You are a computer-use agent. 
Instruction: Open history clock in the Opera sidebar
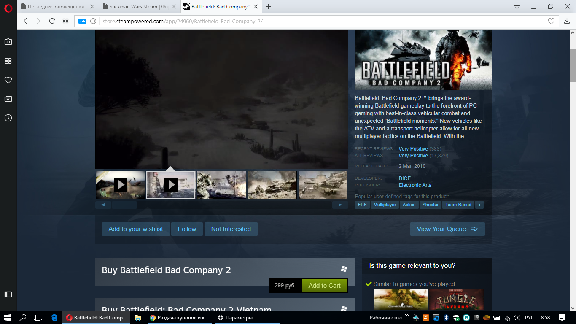pos(8,118)
